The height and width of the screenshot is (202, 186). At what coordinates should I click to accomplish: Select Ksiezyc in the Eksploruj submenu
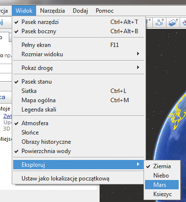(162, 194)
